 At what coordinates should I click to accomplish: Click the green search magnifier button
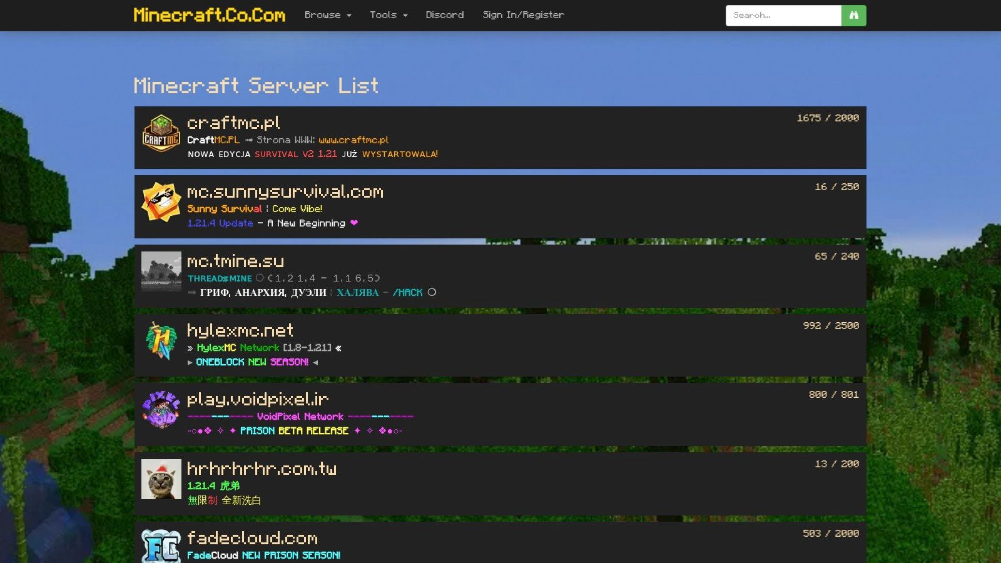pos(853,15)
